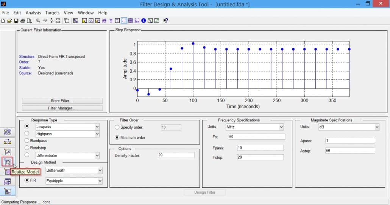Screen dimensions: 390x205
Task: Click the What's This help cursor icon
Action: click(165, 21)
